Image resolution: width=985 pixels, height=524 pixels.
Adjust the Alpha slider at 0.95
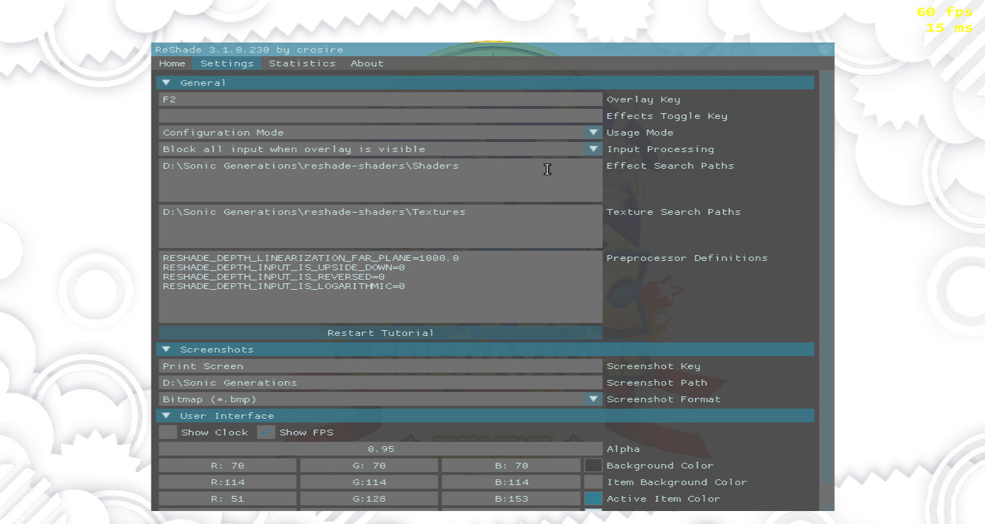(380, 449)
